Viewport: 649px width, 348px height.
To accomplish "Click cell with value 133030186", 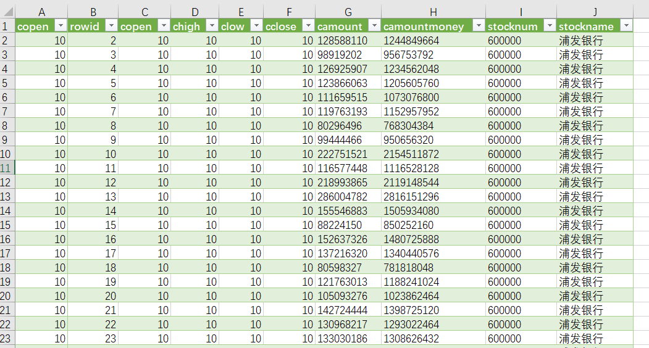I will 348,339.
